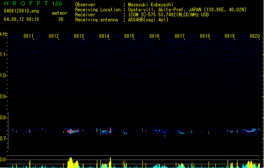Screen dimensions: 264x168
Task: Click the HROFFT 1.0.0 title text
Action: click(33, 3)
